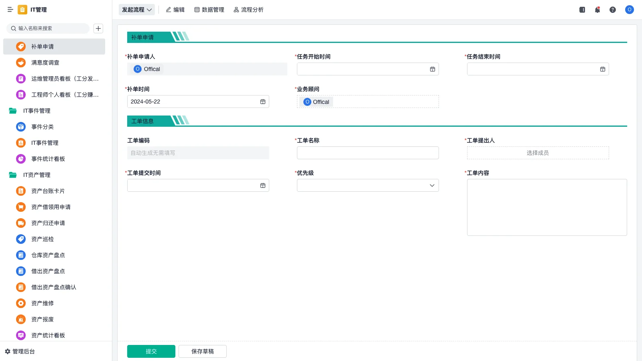Open calendar picker for 任务开始时间
Viewport: 642px width, 361px height.
(x=433, y=69)
